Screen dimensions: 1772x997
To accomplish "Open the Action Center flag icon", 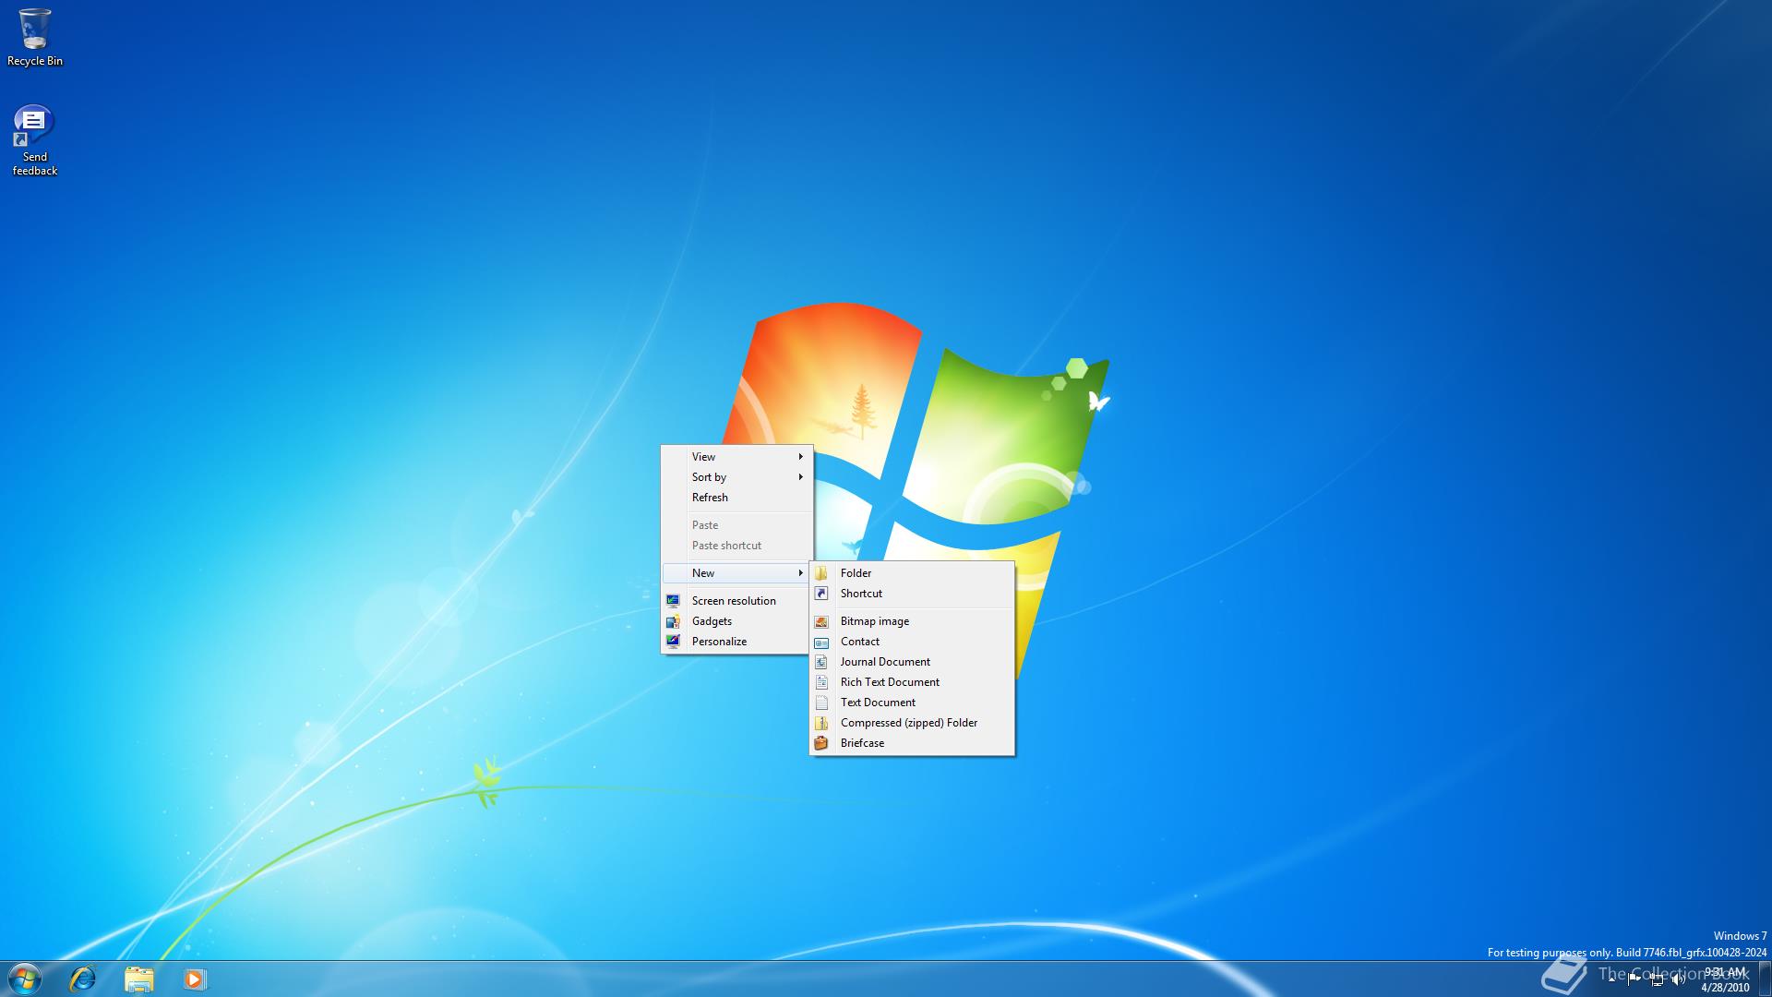I will point(1634,979).
